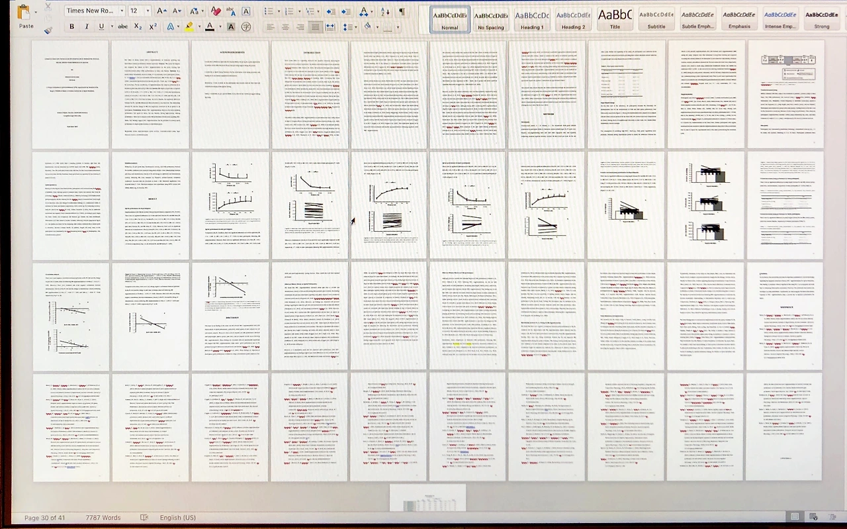847x529 pixels.
Task: Apply the Title style
Action: [x=615, y=18]
